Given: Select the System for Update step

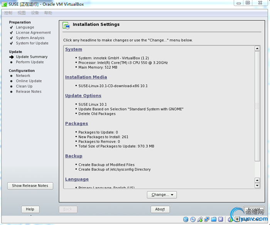Looking at the screenshot, I should coord(32,43).
